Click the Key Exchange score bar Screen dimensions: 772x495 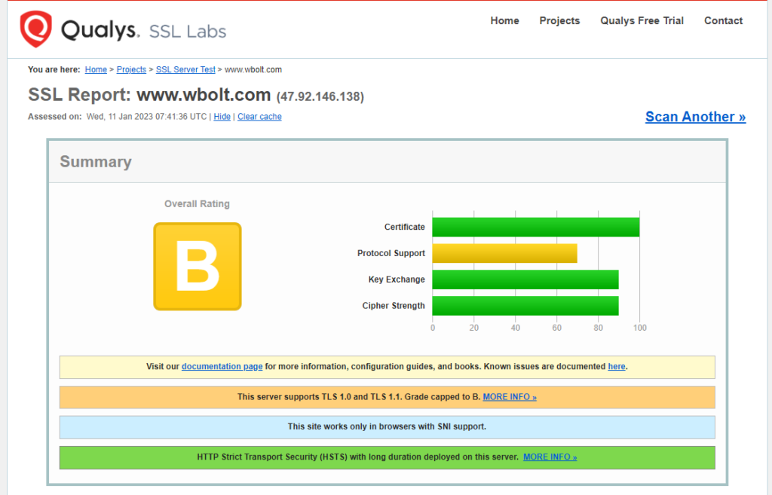click(x=525, y=279)
